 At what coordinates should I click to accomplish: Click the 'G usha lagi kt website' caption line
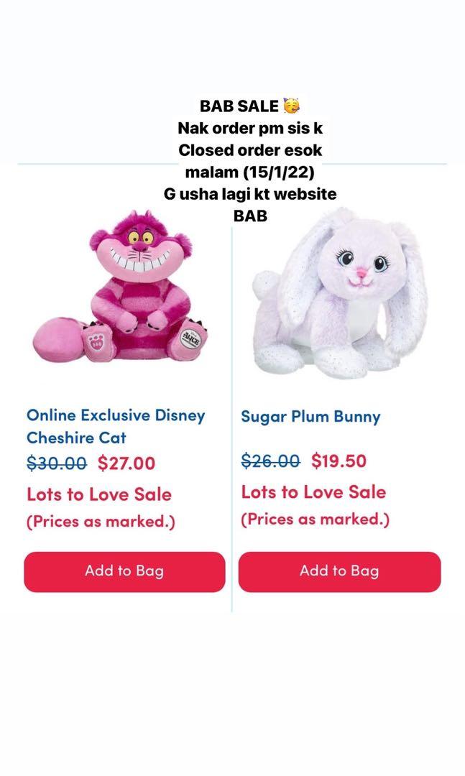pyautogui.click(x=250, y=193)
